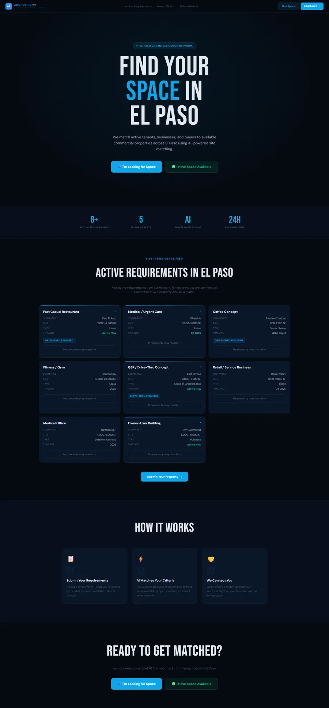Select the Any Submarket value
This screenshot has width=329, height=708.
coord(192,430)
